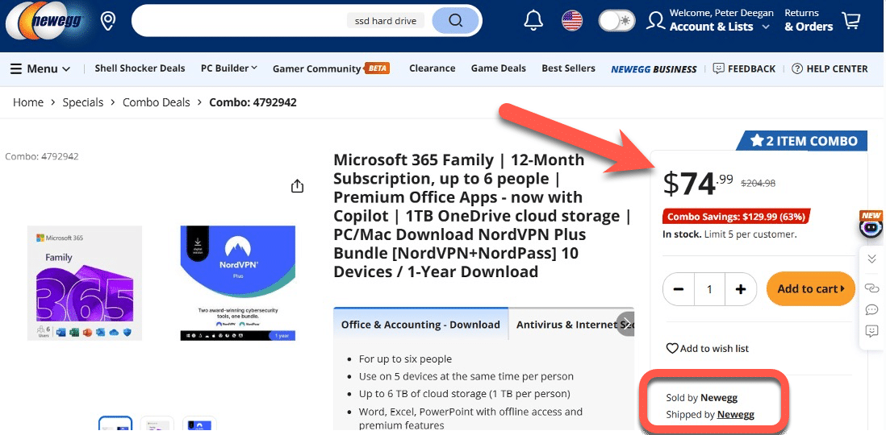Go to Home breadcrumb
Screen dimensions: 886x435
click(28, 102)
